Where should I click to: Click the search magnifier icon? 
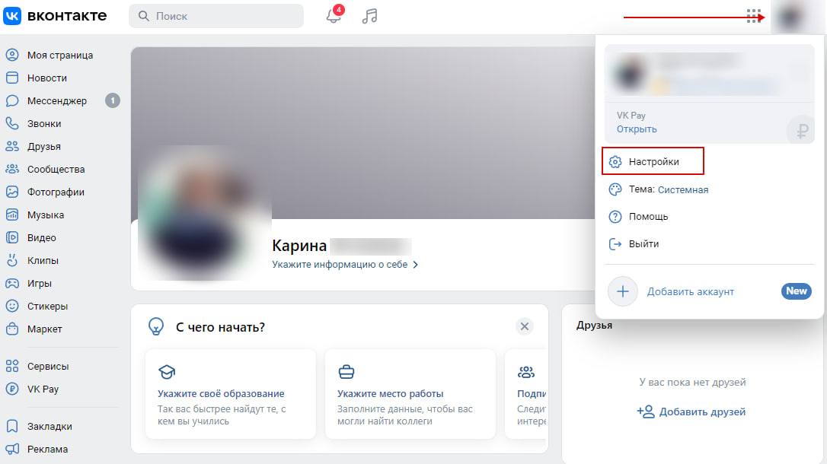tap(143, 16)
